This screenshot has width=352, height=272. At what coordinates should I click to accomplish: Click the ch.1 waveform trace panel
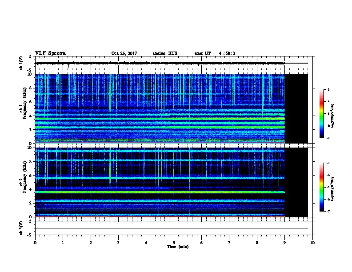[174, 63]
